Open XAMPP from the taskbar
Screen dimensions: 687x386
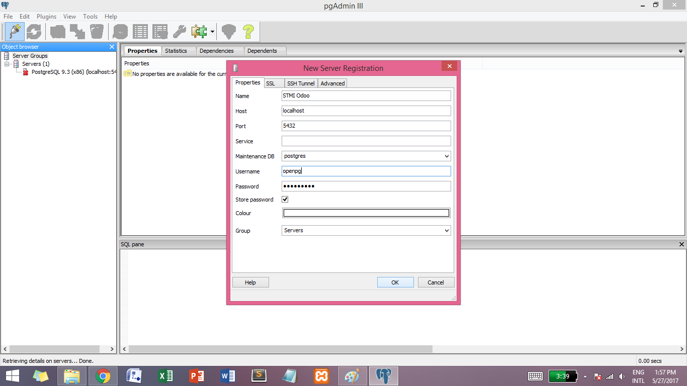click(321, 376)
